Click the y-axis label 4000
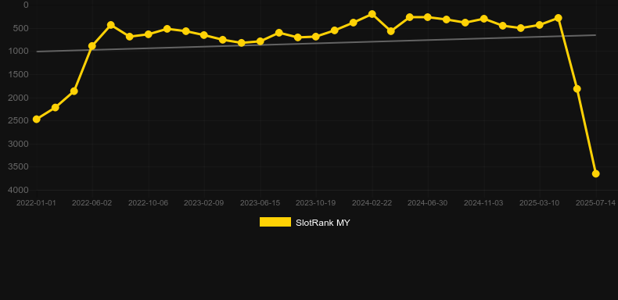Viewport: 618px width, 300px height. 19,190
